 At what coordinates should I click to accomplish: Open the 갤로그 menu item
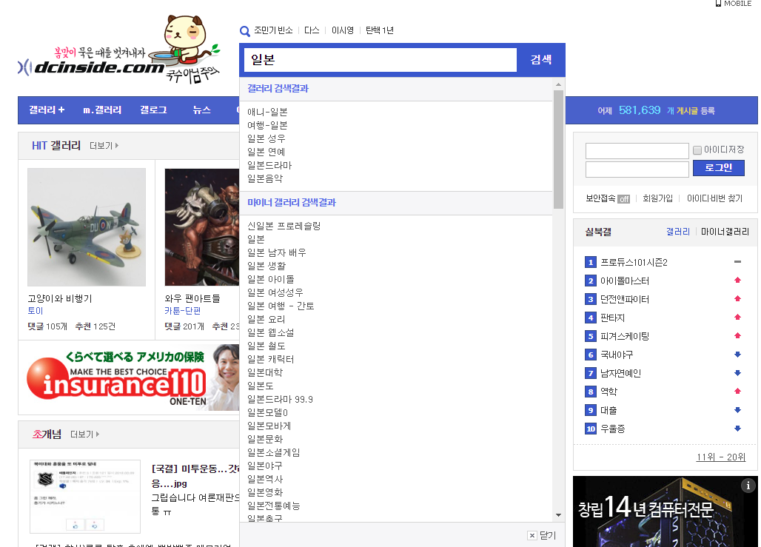[x=153, y=110]
